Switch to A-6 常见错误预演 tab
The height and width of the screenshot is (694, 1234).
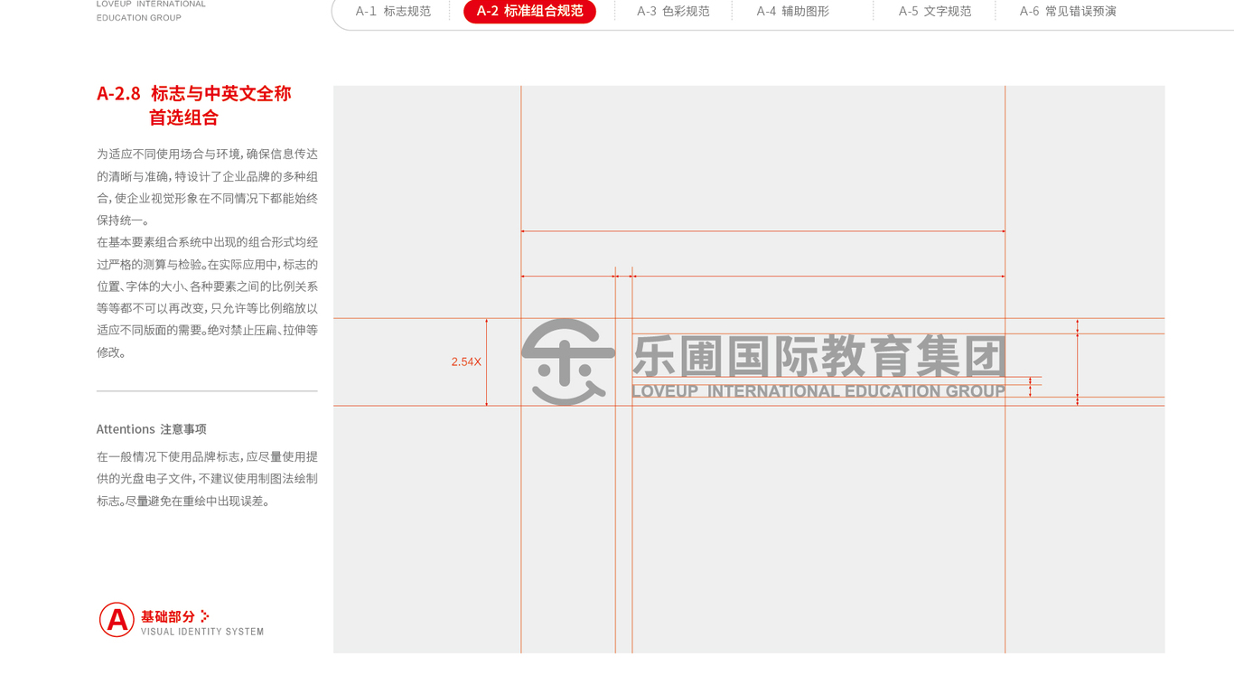click(1068, 12)
